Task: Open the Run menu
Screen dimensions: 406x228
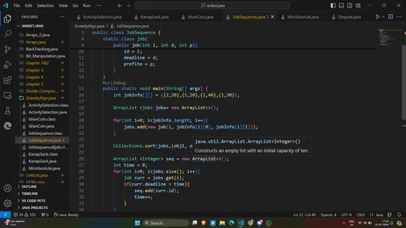Action: (87, 5)
